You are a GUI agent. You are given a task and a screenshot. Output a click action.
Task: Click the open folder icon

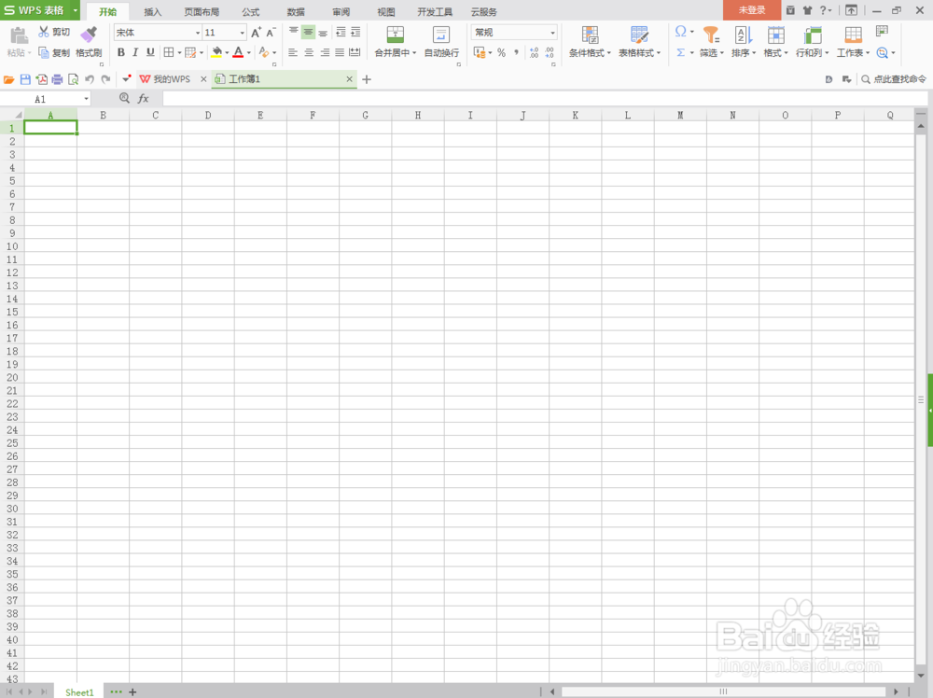pos(9,79)
